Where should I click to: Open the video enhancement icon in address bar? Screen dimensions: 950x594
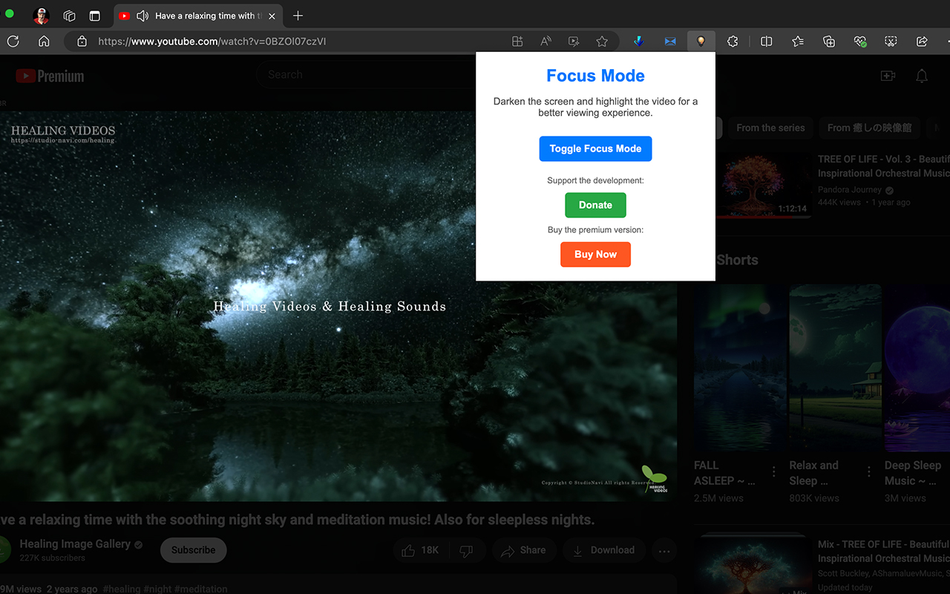574,42
